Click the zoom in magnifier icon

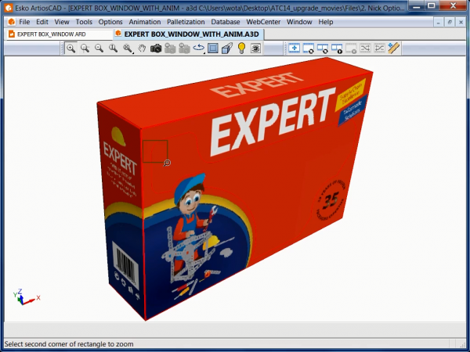pos(85,48)
